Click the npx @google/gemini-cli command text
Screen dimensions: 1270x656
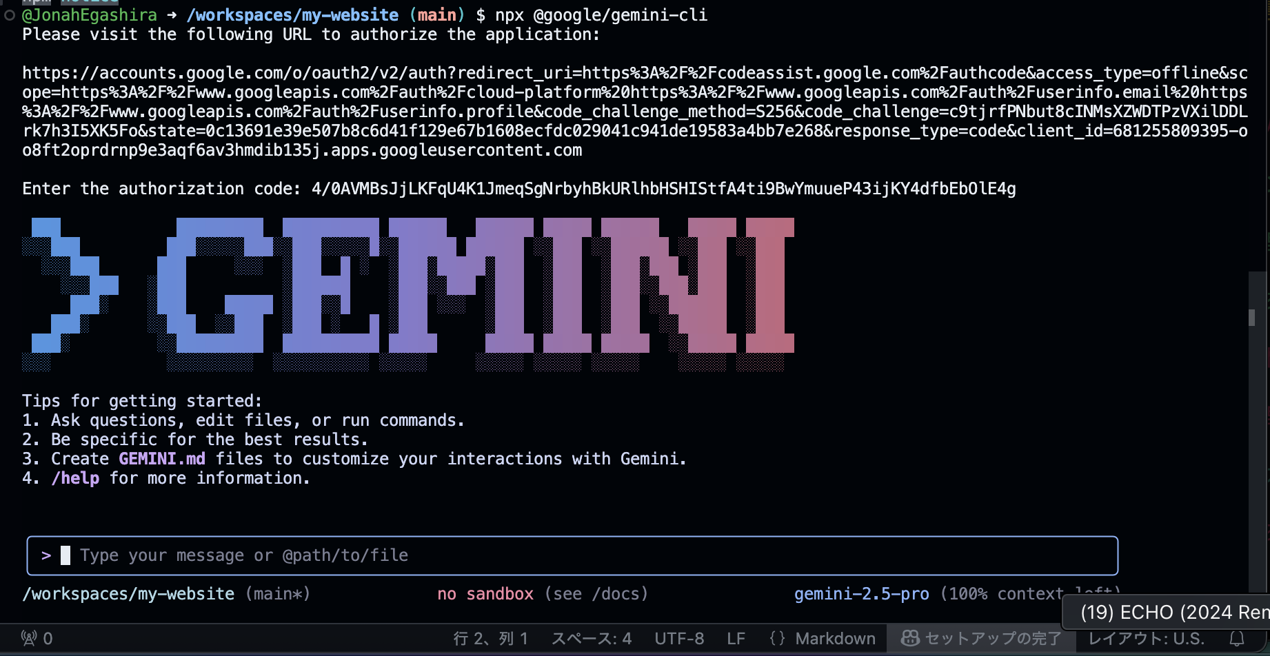601,15
